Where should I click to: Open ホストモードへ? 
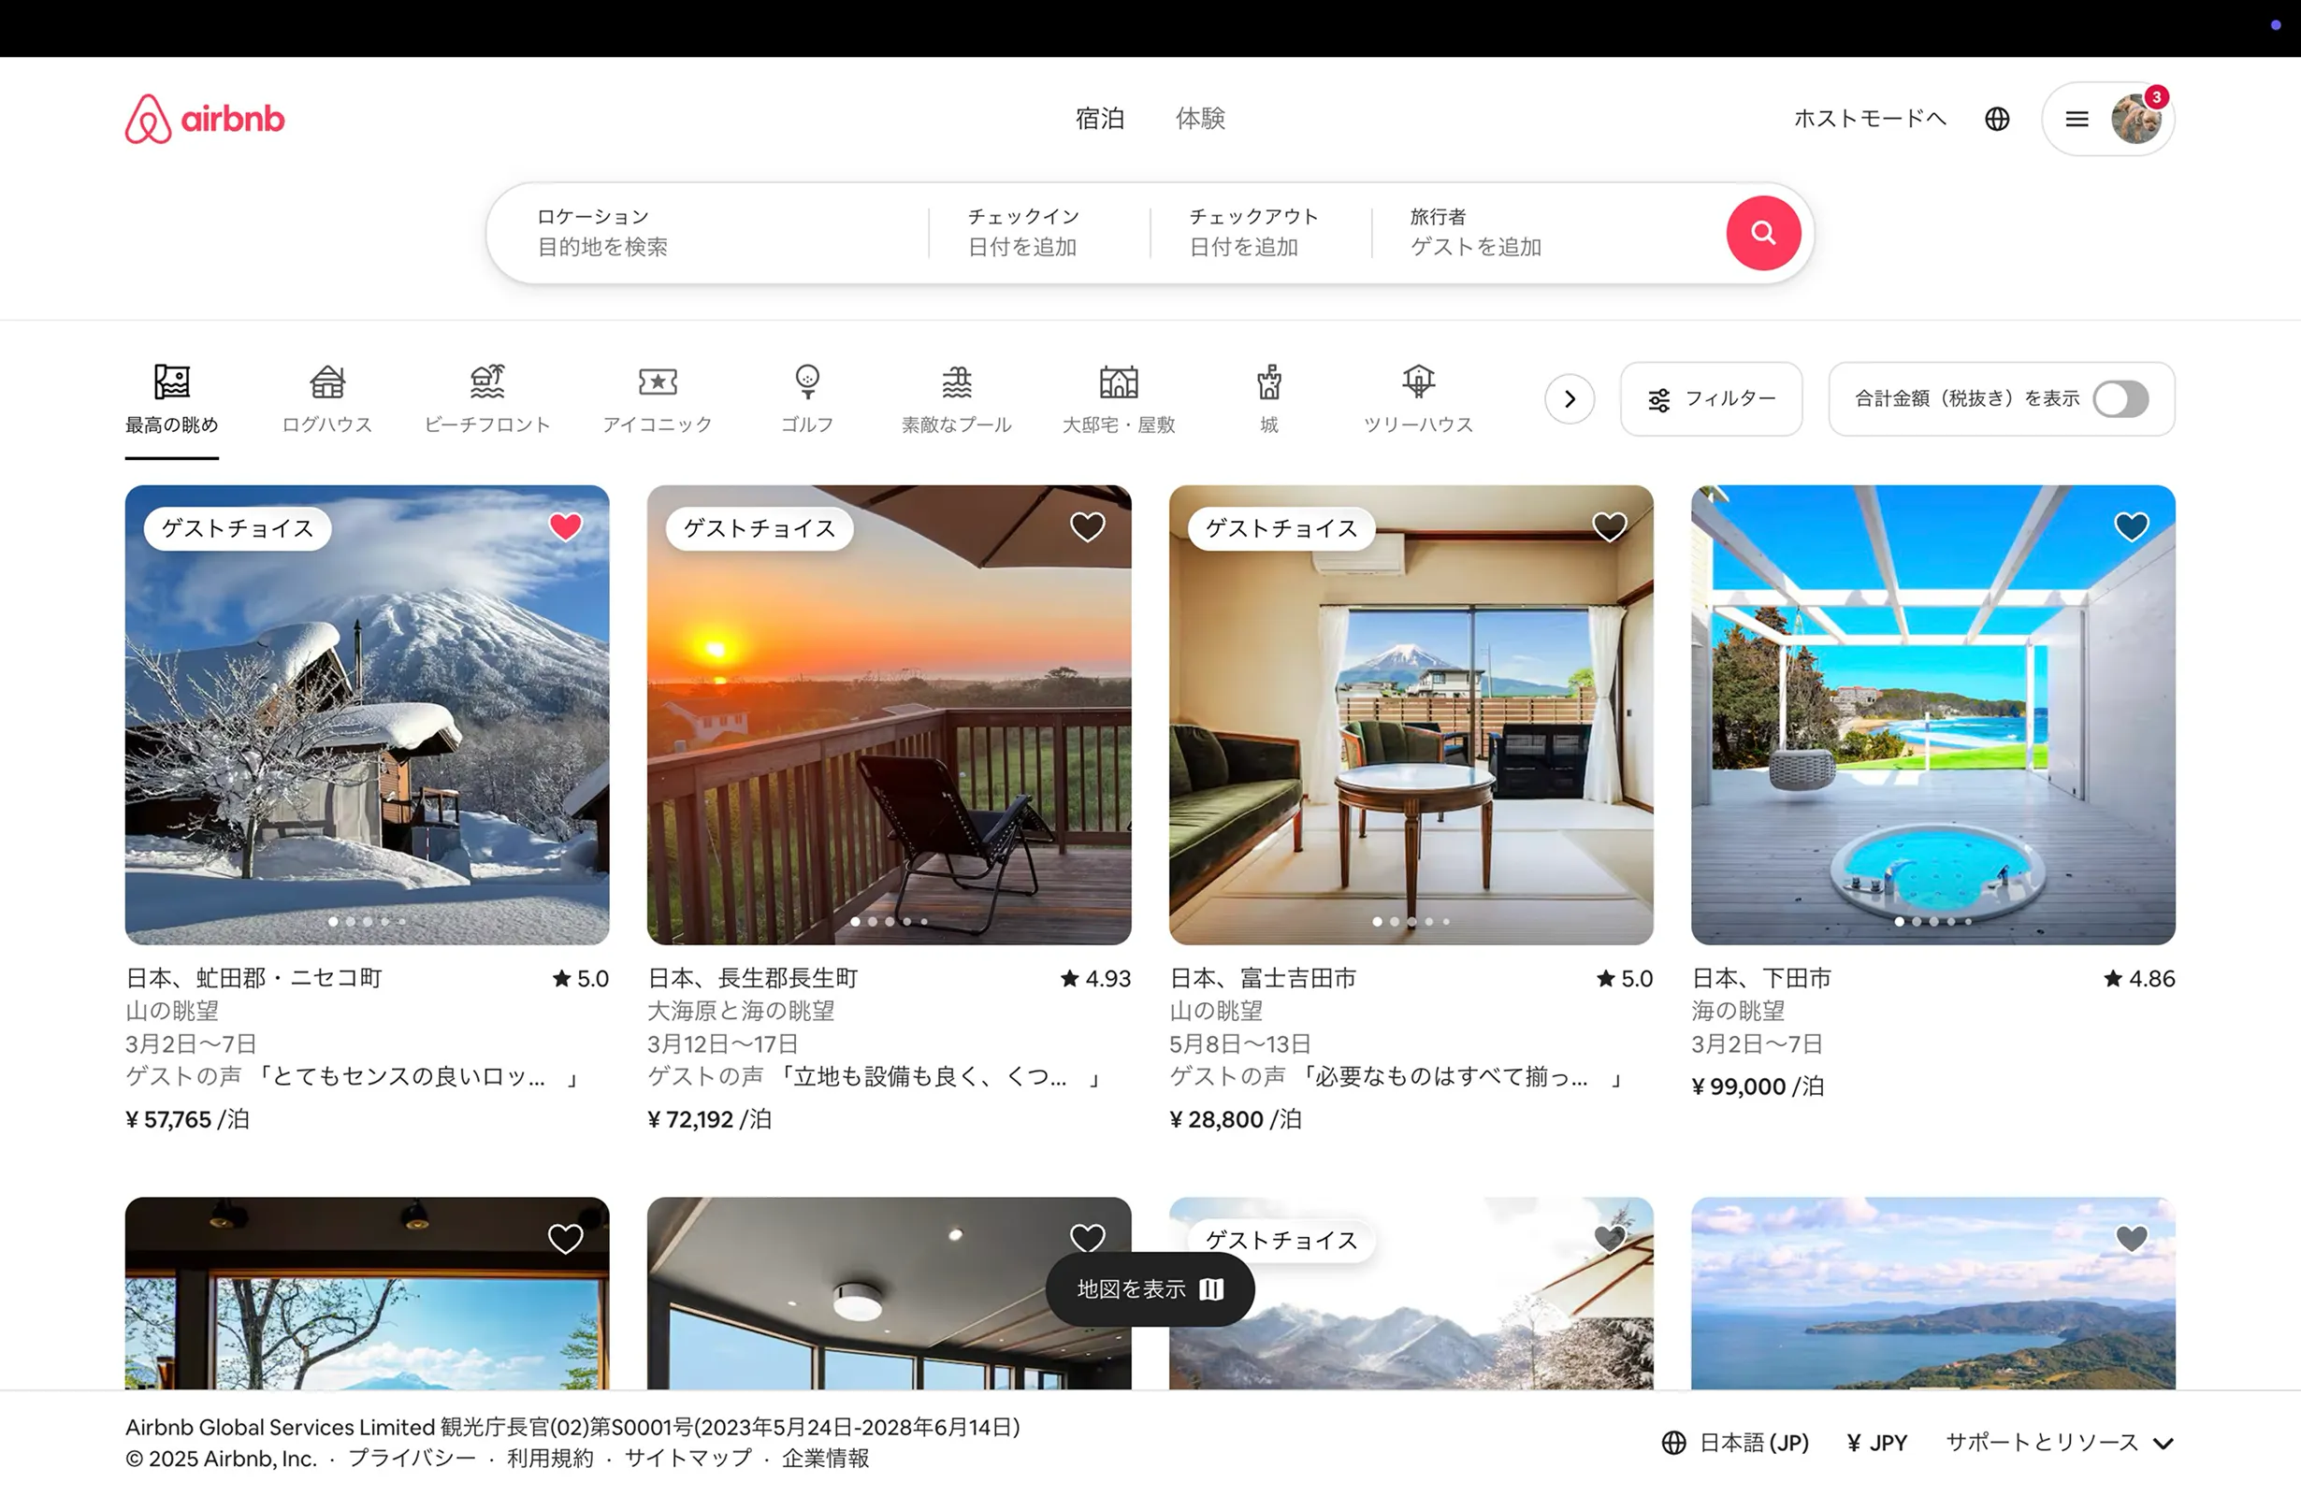tap(1869, 118)
